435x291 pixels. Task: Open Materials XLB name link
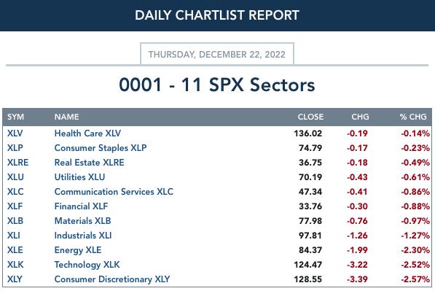(82, 221)
